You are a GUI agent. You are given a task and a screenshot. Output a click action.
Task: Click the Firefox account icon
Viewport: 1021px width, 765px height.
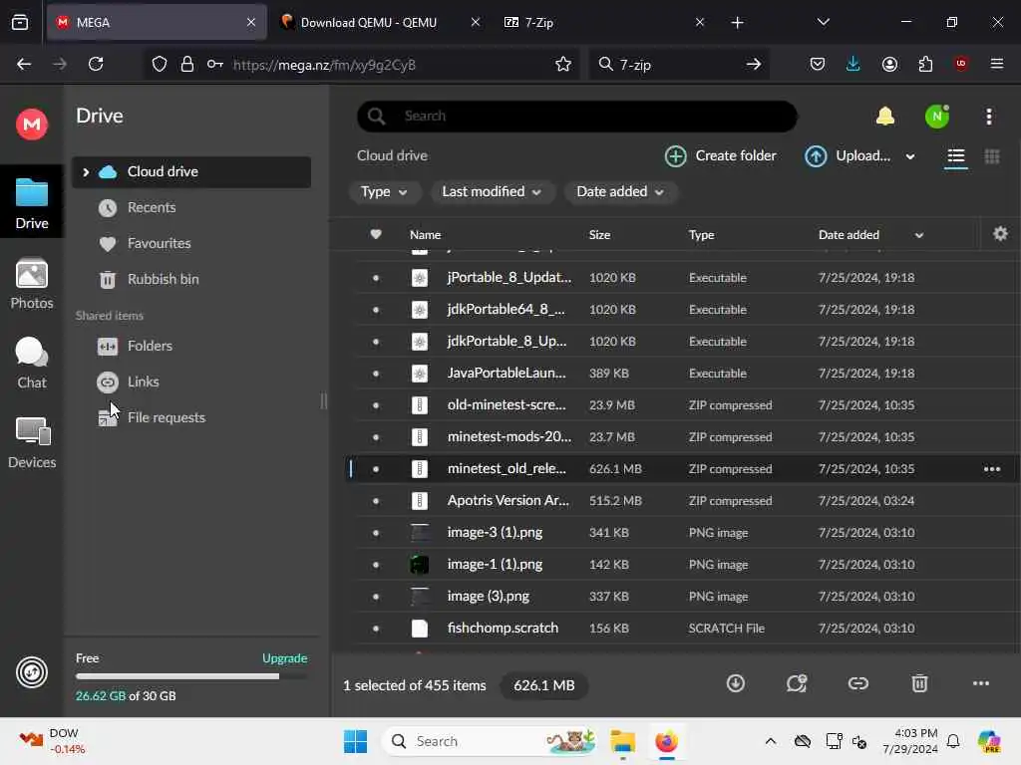[889, 64]
